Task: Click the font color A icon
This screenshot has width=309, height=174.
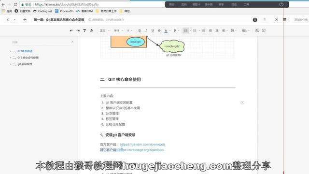Action: coord(166,30)
